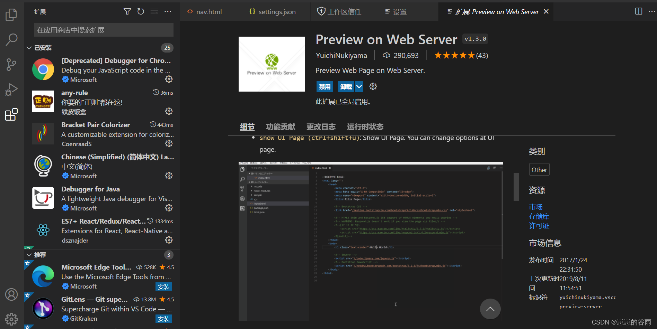Select Bracket Pair Colorizer in the list
This screenshot has height=329, width=657.
[x=102, y=134]
